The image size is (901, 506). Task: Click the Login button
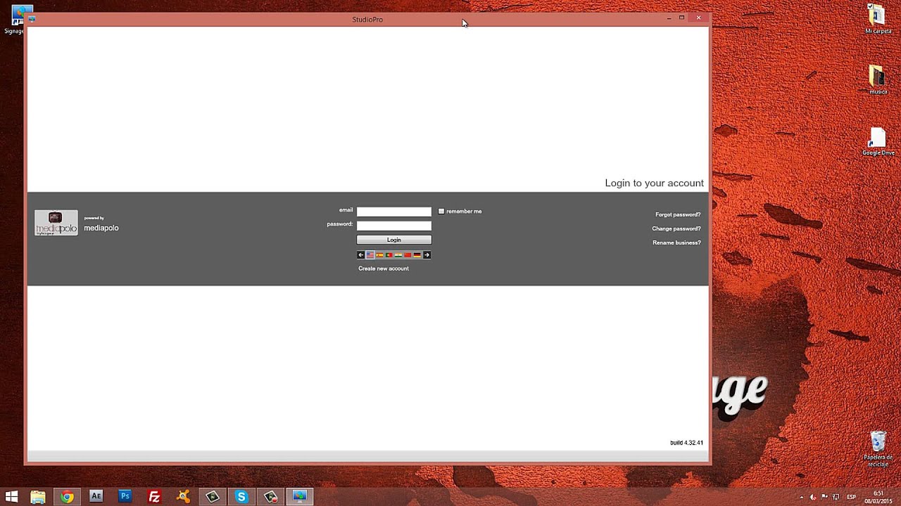394,240
